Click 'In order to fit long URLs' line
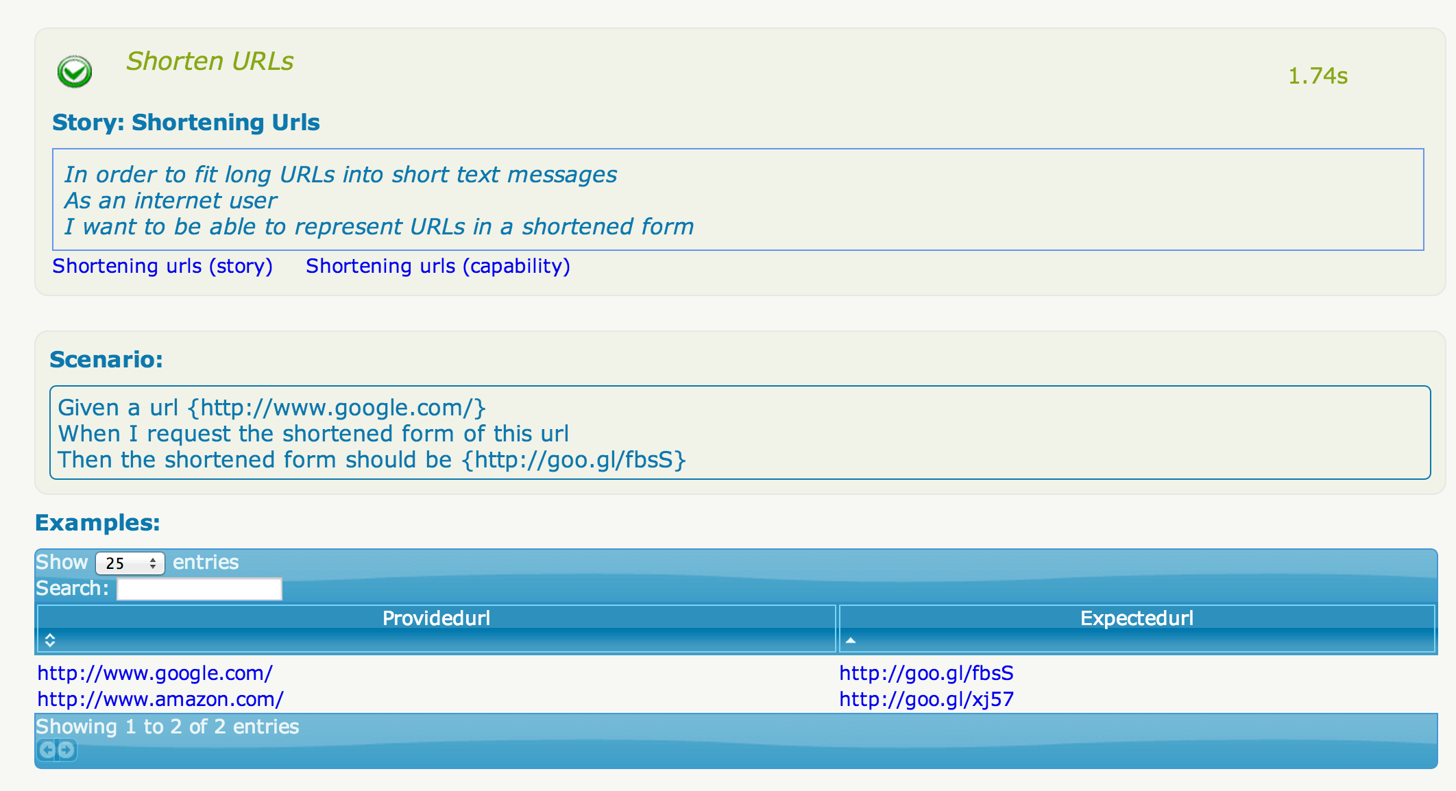 pos(341,175)
